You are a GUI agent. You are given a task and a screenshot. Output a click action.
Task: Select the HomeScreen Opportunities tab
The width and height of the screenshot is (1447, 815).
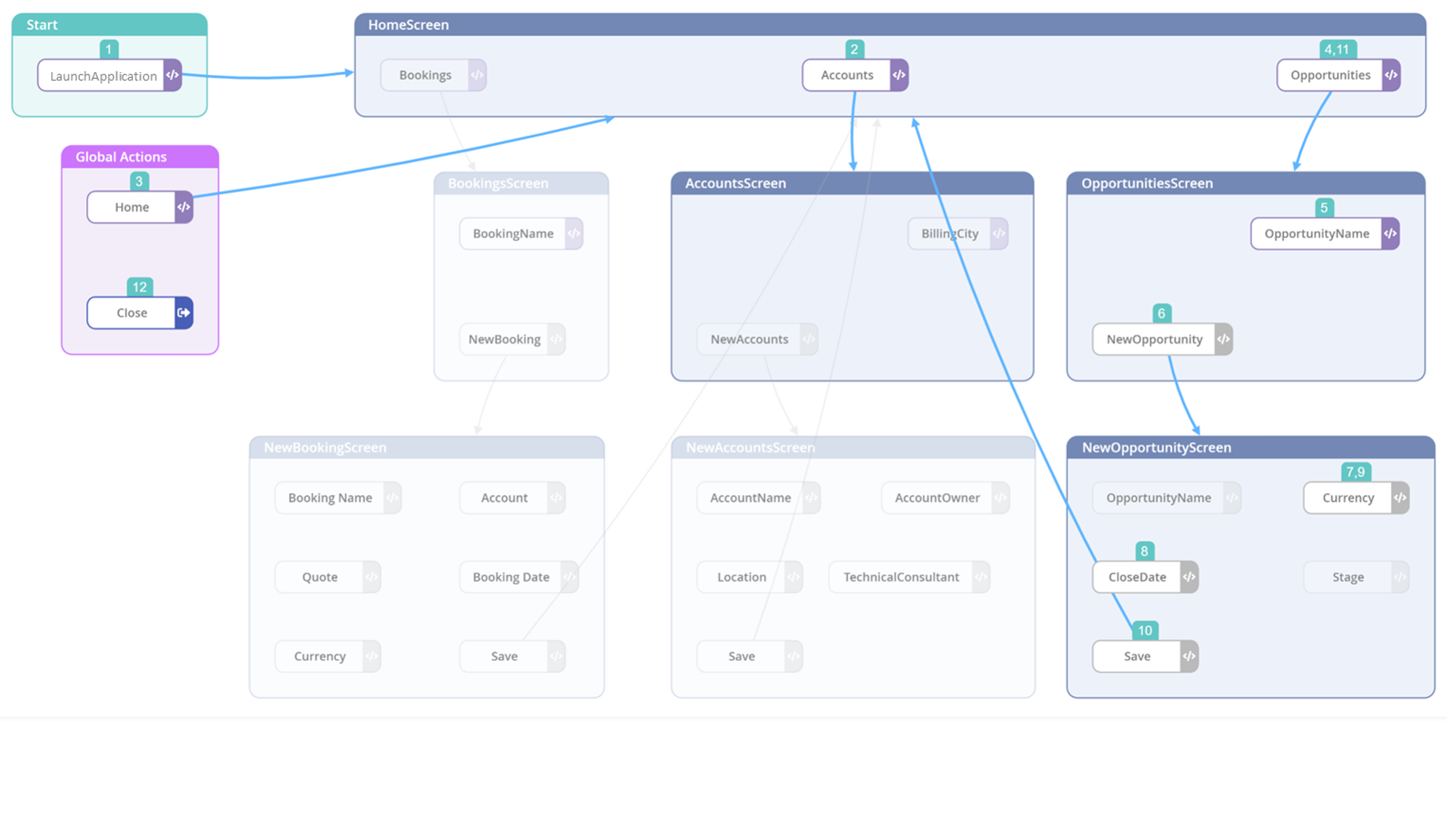pos(1333,74)
